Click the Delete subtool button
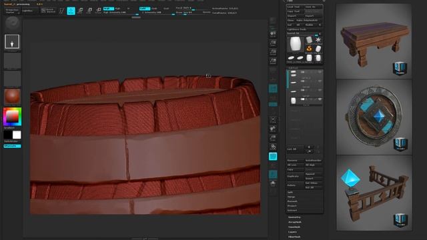The height and width of the screenshot is (240, 427). click(x=295, y=185)
